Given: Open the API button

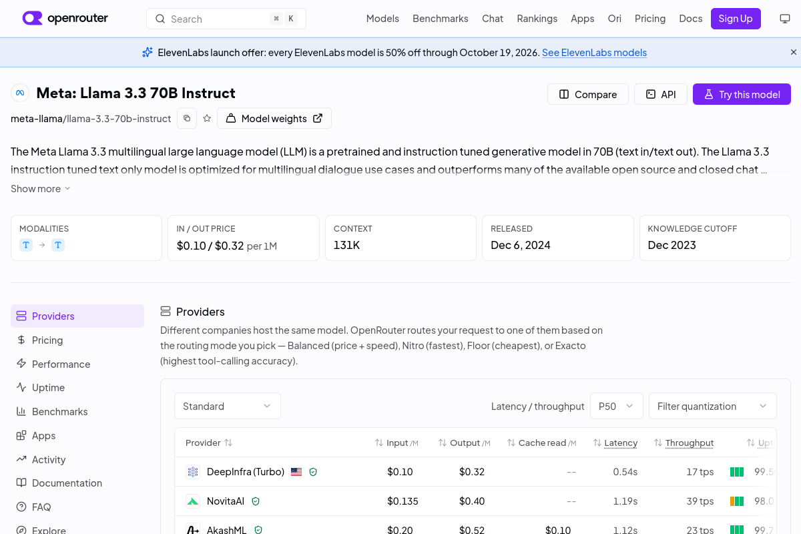Looking at the screenshot, I should [x=660, y=94].
